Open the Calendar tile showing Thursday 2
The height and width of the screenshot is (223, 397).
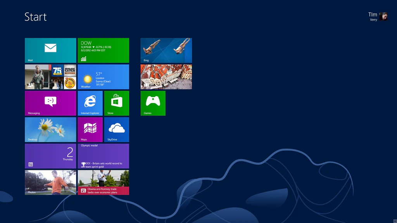tap(50, 156)
